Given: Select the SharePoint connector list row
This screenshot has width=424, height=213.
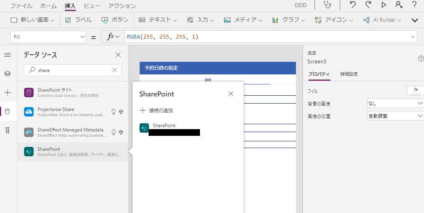Looking at the screenshot, I should [72, 152].
